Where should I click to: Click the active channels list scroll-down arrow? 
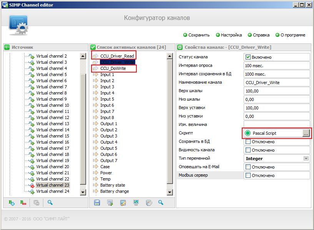(169, 192)
